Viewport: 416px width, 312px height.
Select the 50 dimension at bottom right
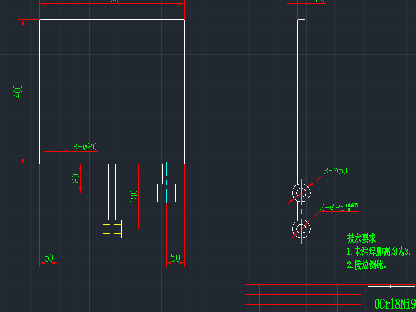point(175,258)
